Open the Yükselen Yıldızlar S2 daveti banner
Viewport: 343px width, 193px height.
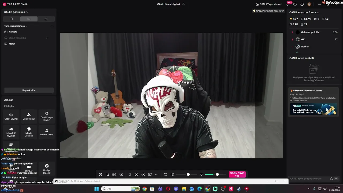[314, 102]
